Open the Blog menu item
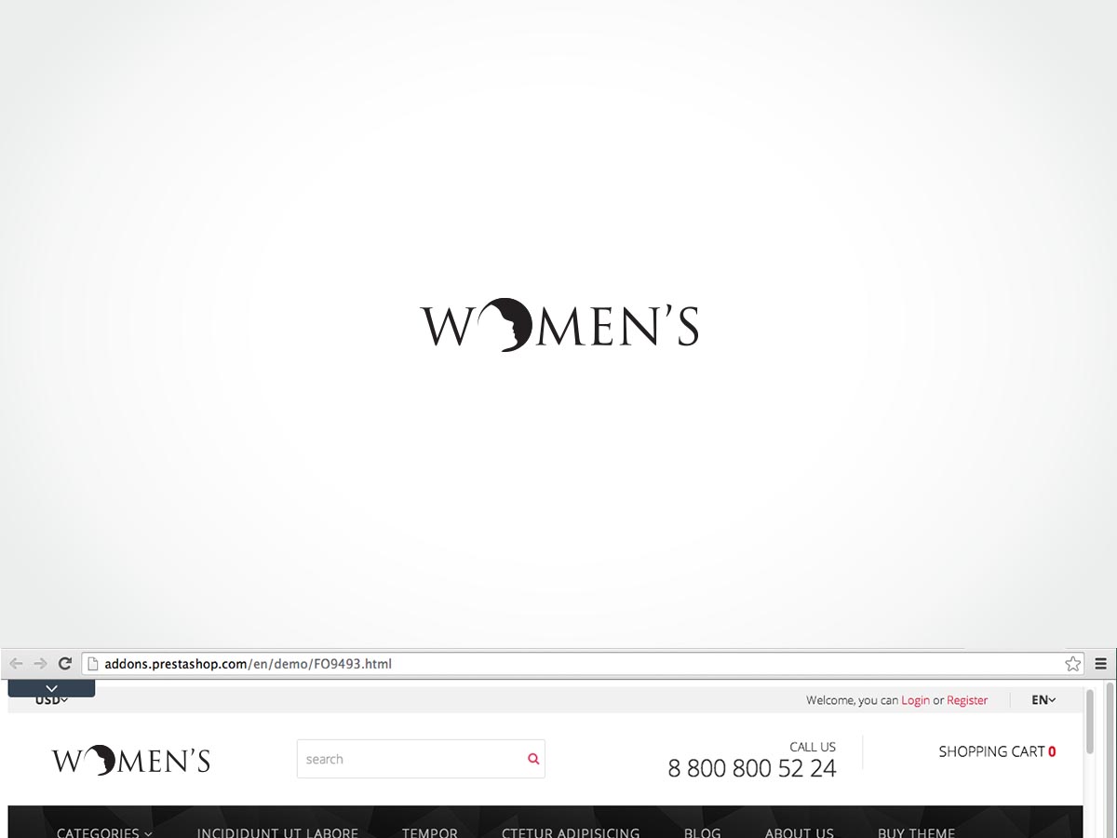The width and height of the screenshot is (1117, 838). (x=702, y=832)
